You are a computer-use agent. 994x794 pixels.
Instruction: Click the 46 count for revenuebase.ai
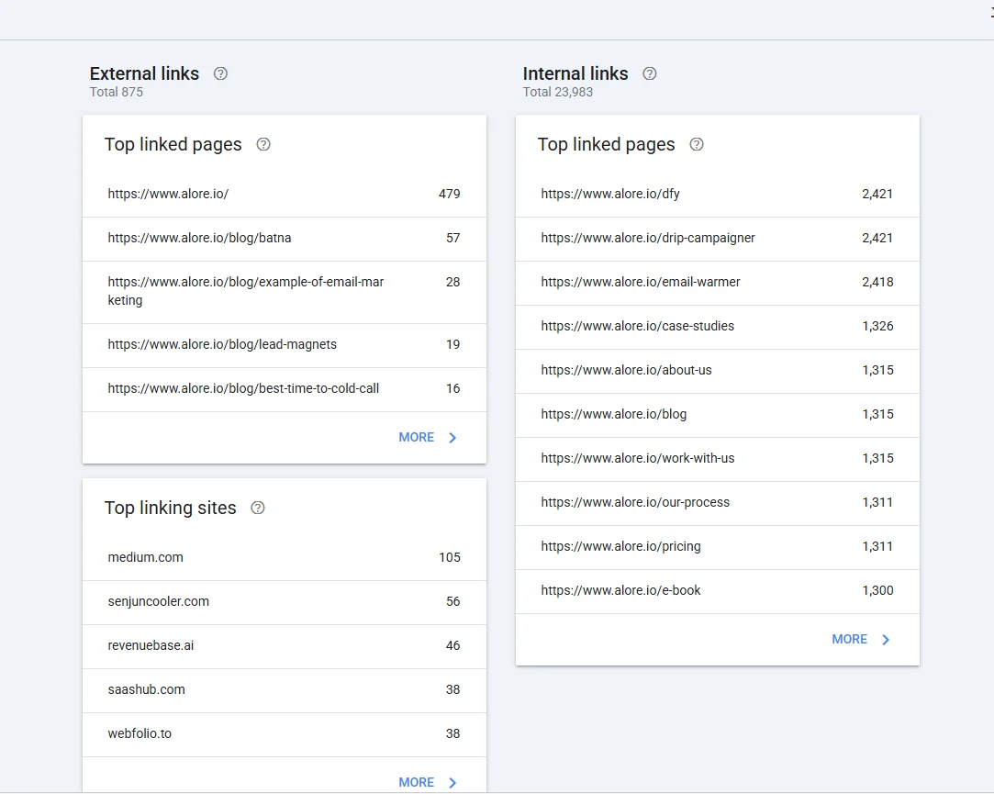pyautogui.click(x=452, y=645)
